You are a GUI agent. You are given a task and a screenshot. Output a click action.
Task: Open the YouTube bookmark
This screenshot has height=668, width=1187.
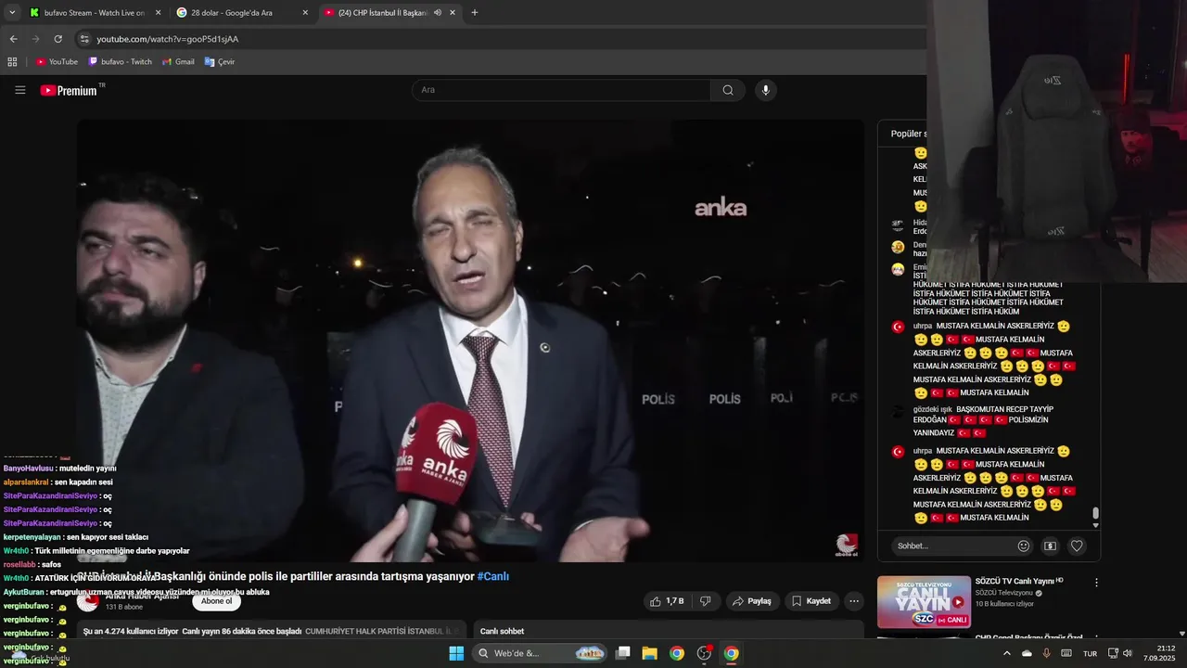[x=57, y=62]
